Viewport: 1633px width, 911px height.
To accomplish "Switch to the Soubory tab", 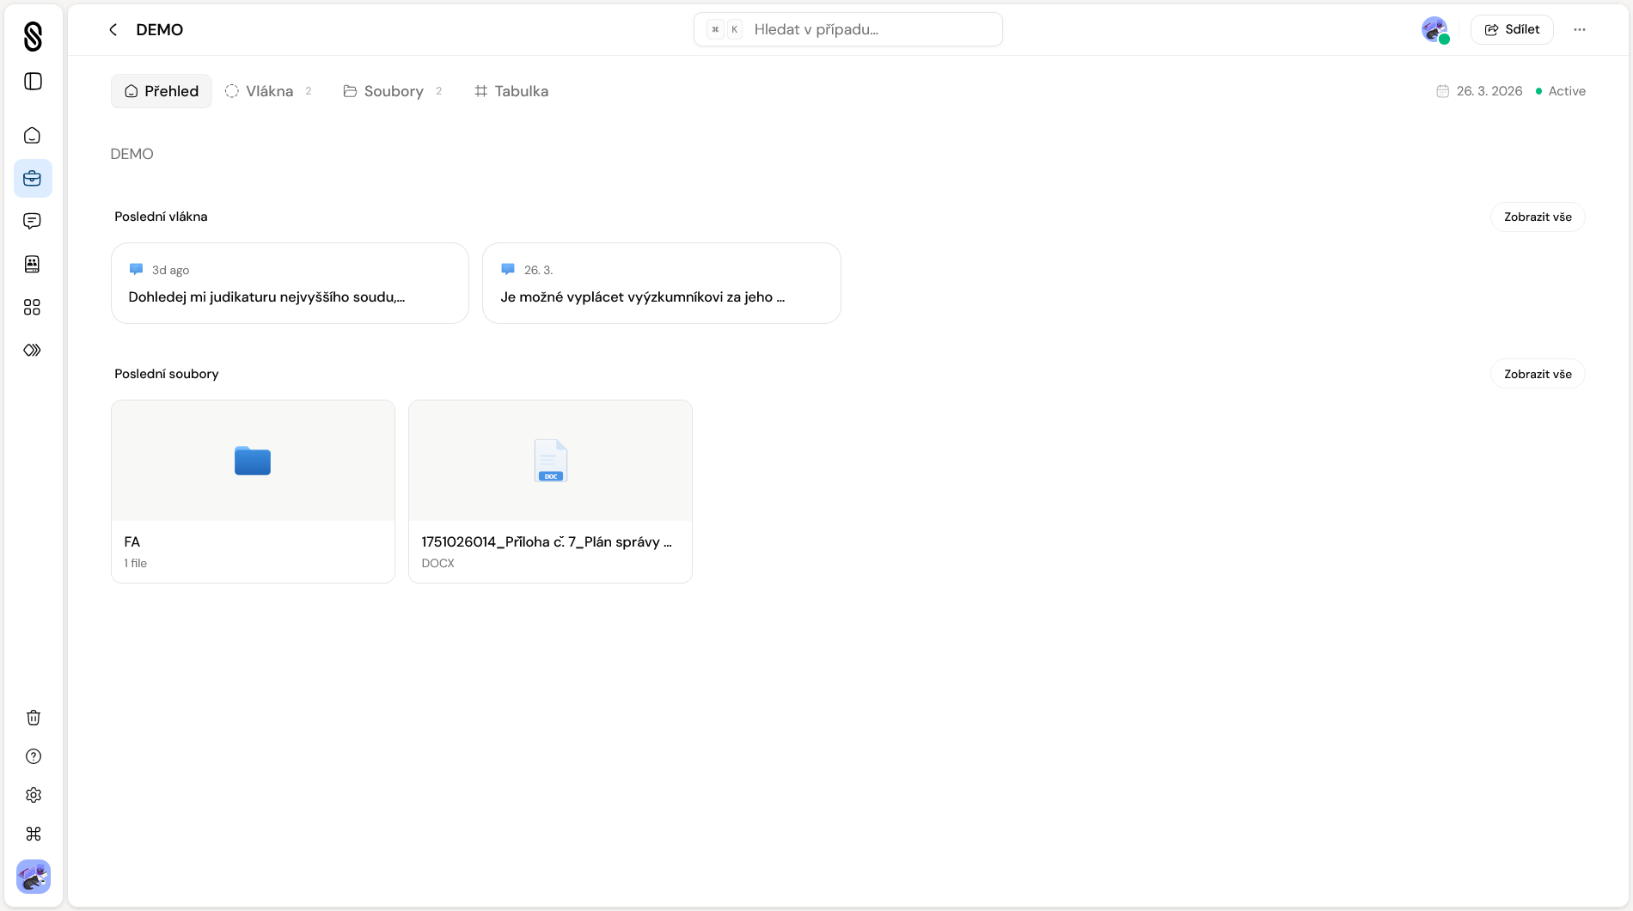I will (x=393, y=90).
